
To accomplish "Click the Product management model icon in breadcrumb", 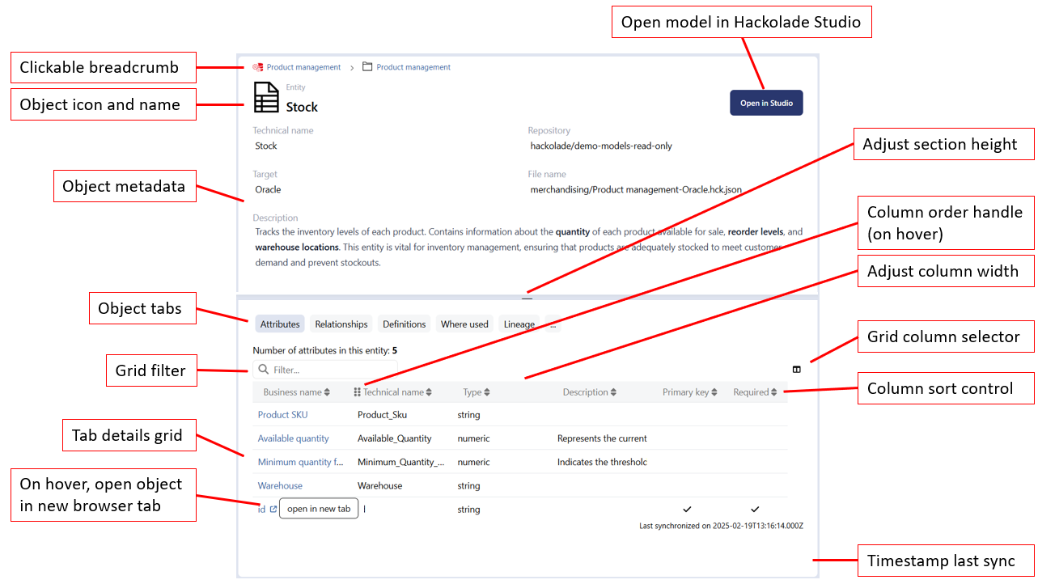I will pos(258,67).
